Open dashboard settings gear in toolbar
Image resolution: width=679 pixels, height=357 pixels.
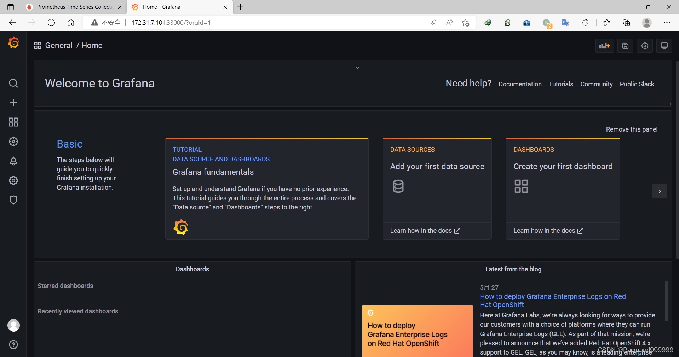click(x=645, y=46)
